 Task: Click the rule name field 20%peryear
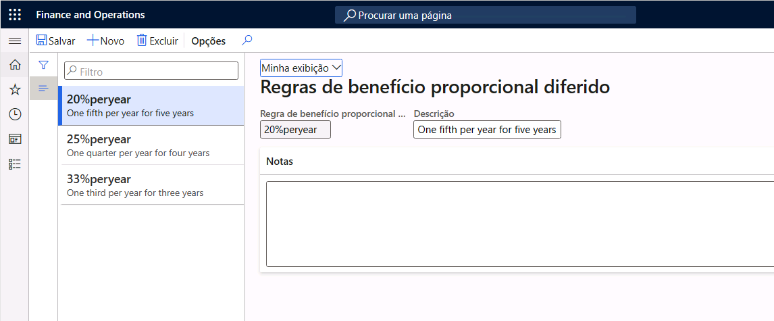295,129
